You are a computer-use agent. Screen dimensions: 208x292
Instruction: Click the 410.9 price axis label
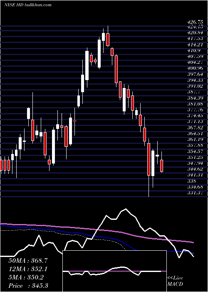193,50
